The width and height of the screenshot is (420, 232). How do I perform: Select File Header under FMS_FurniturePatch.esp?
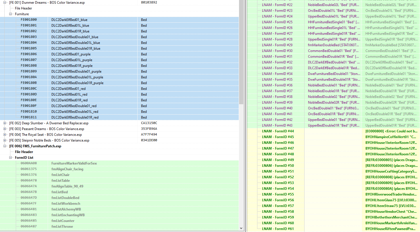24,152
